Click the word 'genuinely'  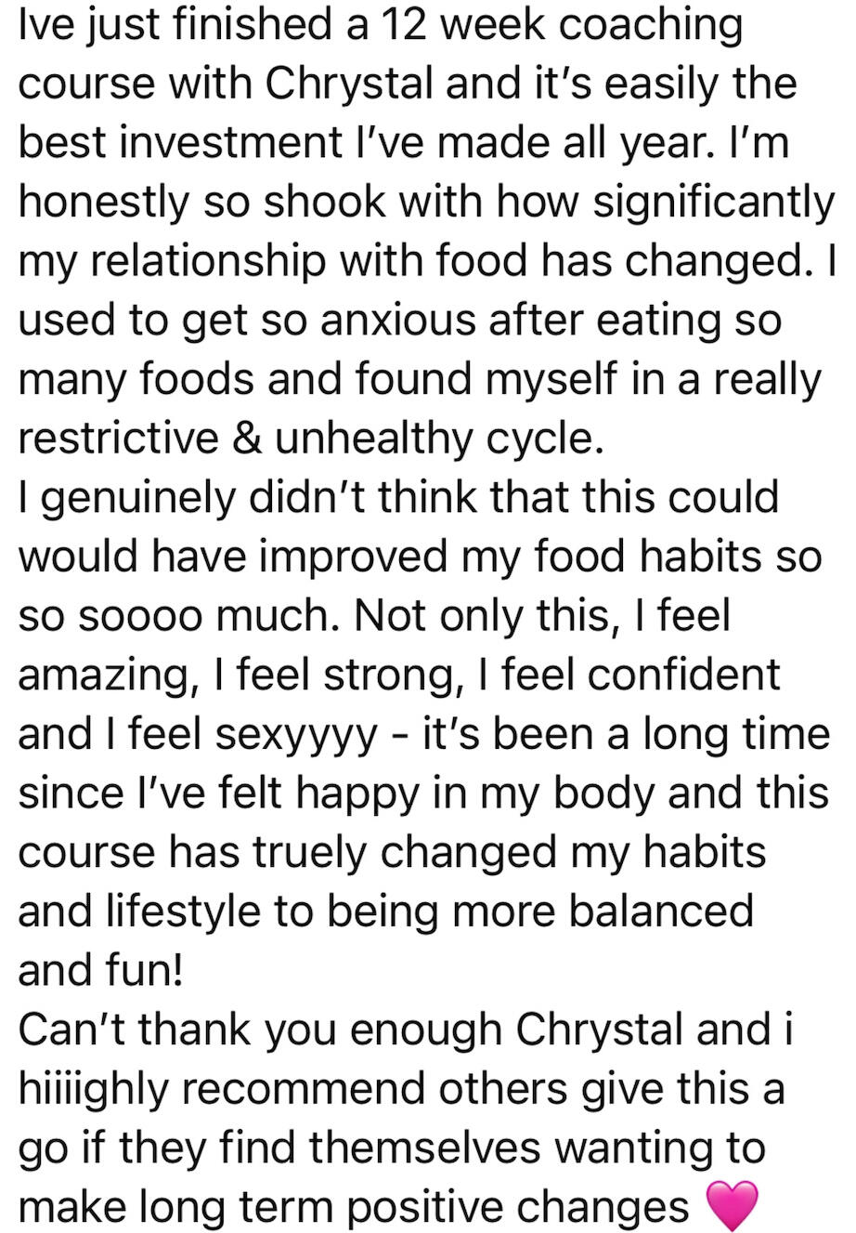[x=128, y=497]
